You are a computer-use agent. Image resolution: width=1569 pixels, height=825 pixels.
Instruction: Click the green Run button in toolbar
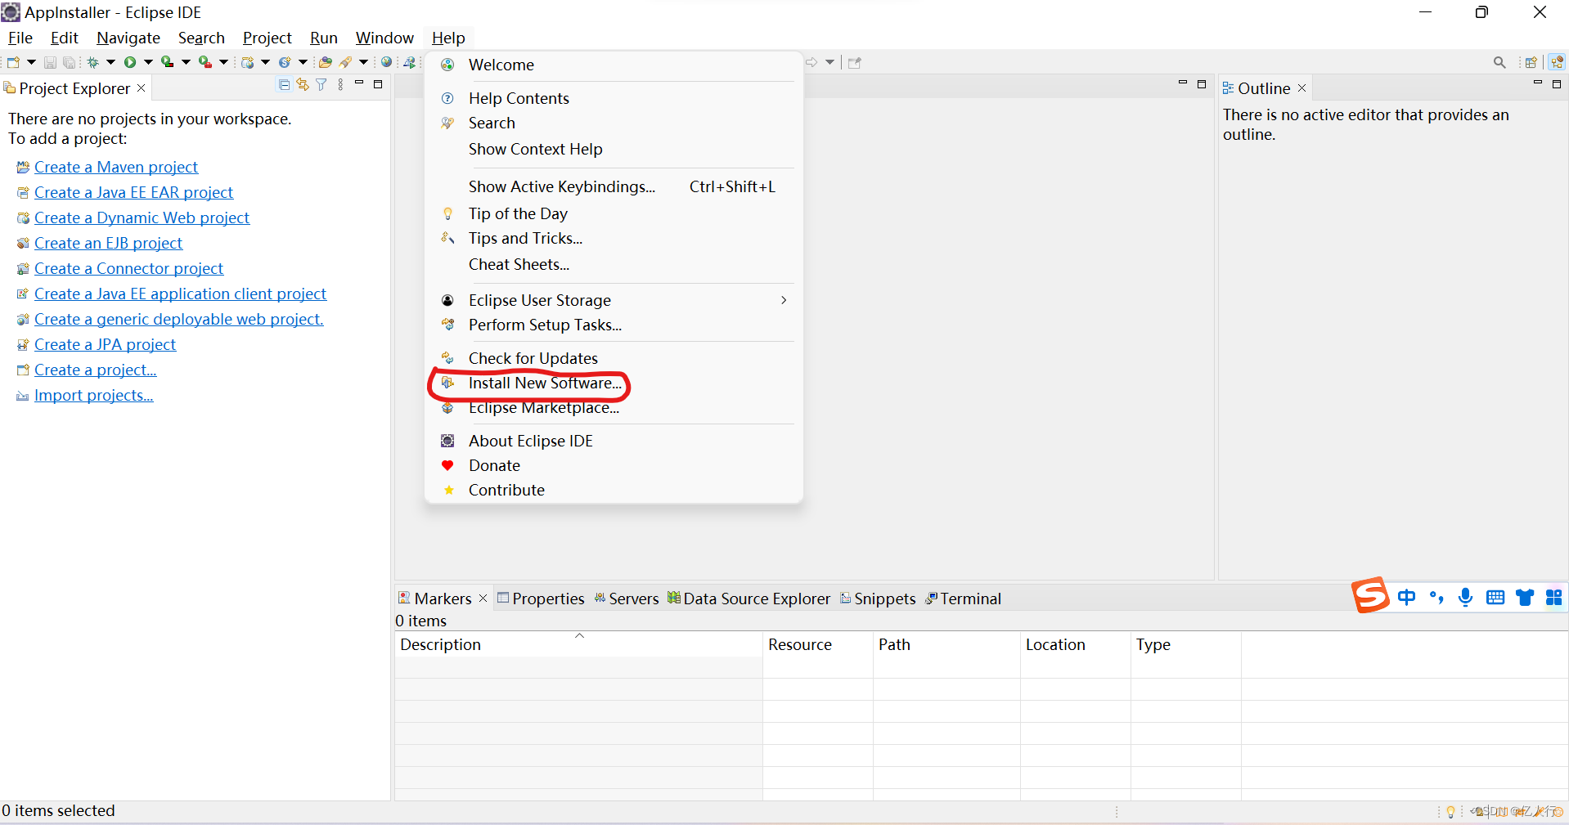click(130, 62)
